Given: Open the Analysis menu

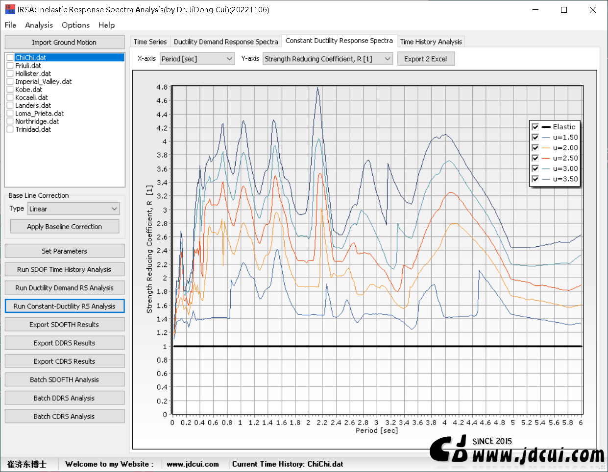Looking at the screenshot, I should [39, 25].
